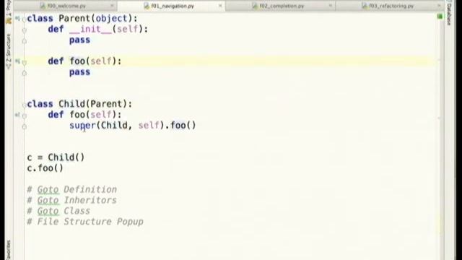Viewport: 462px width, 260px height.
Task: Close the f02_completion.py tab
Action: point(331,6)
